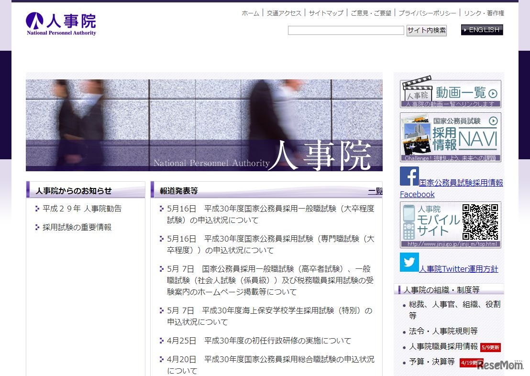The image size is (530, 376).
Task: Click the Twitter bird icon
Action: (409, 262)
